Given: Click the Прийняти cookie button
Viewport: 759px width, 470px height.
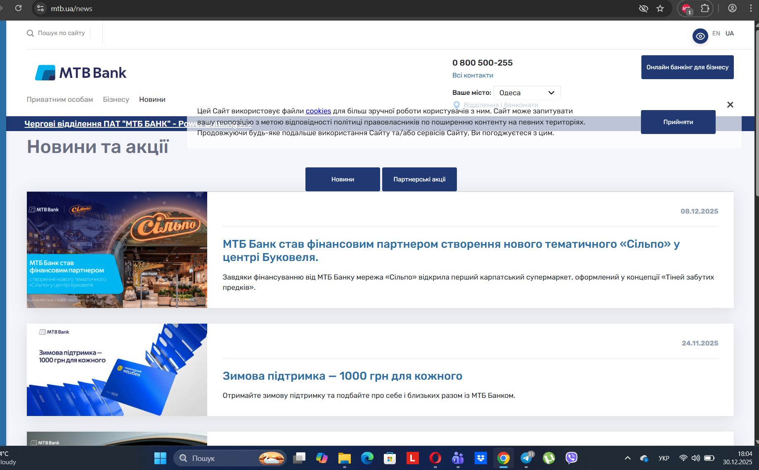Looking at the screenshot, I should [678, 122].
